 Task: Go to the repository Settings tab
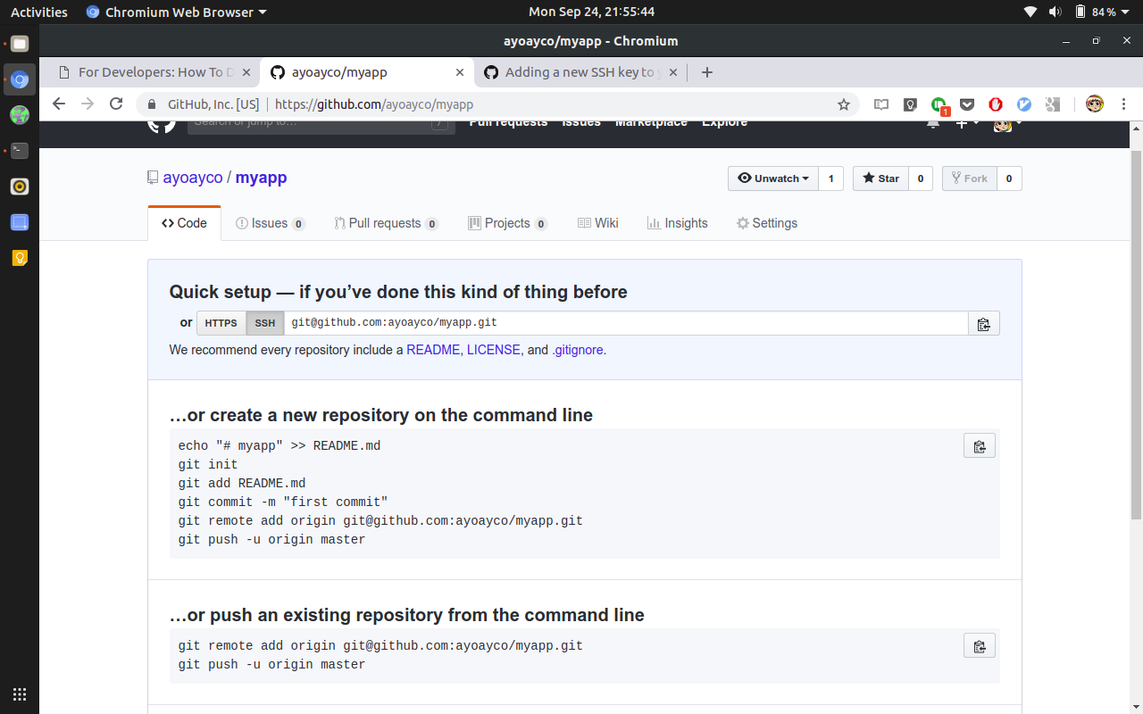pyautogui.click(x=766, y=223)
